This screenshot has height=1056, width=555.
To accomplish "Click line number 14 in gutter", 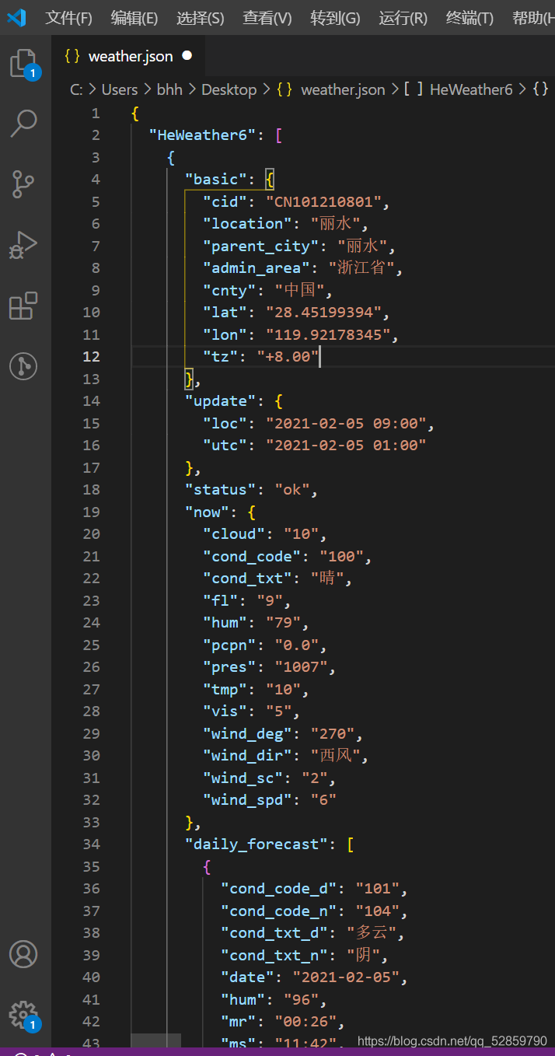I will pos(92,401).
